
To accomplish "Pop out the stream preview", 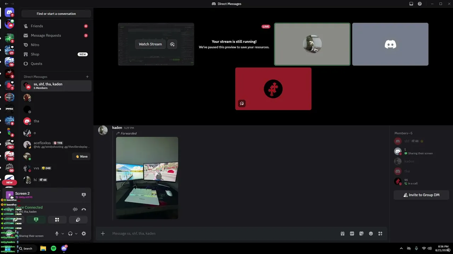I will pyautogui.click(x=172, y=44).
